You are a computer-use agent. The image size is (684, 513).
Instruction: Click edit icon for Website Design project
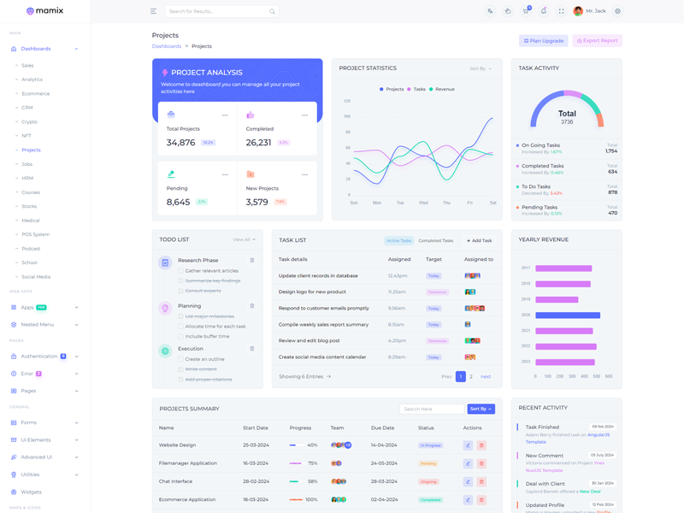click(x=468, y=445)
